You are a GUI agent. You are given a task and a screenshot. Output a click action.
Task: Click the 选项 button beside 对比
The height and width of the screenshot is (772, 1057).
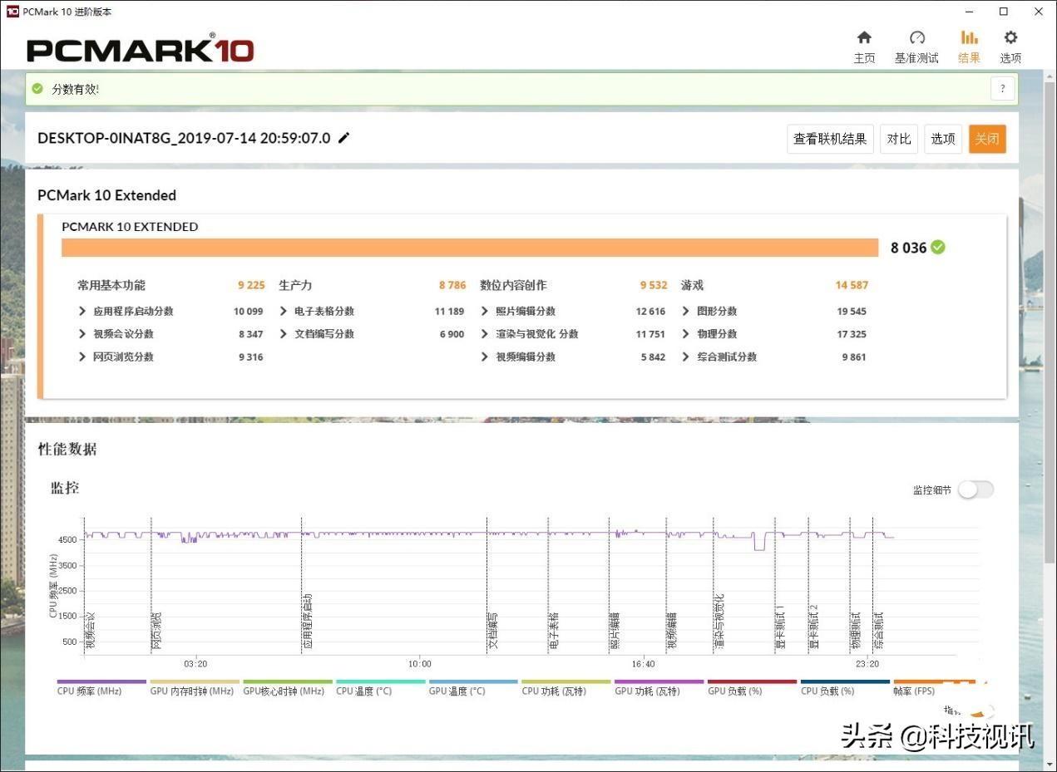[943, 139]
